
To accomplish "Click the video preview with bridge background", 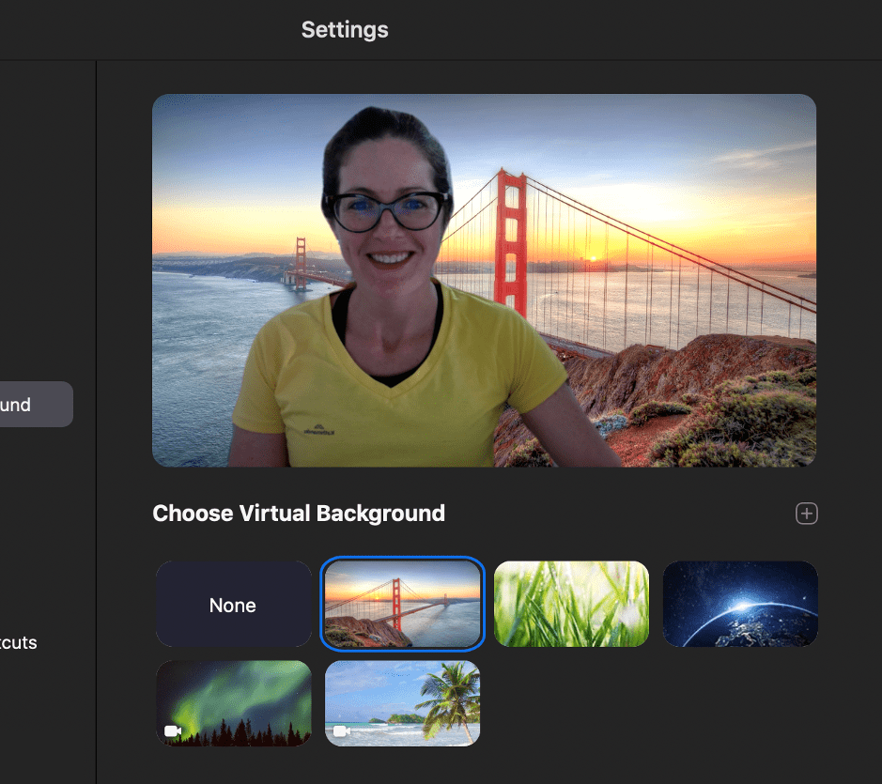I will [x=484, y=281].
